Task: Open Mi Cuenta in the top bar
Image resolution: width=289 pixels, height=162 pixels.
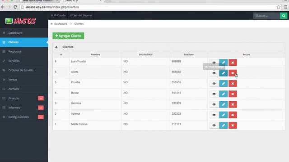Action: coord(58,15)
